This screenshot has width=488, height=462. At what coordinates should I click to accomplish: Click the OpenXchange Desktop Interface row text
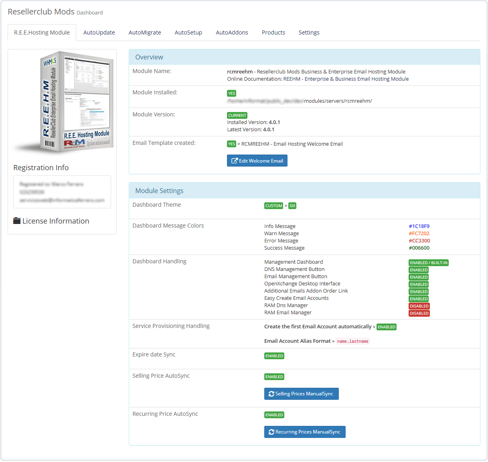302,284
